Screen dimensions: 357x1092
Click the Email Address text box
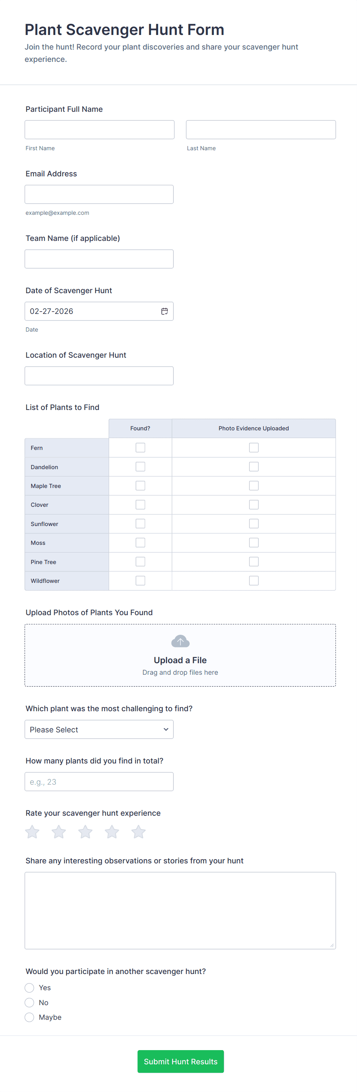point(99,194)
